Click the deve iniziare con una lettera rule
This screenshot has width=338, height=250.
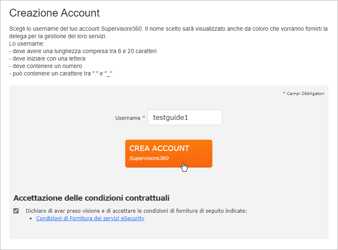pos(47,58)
